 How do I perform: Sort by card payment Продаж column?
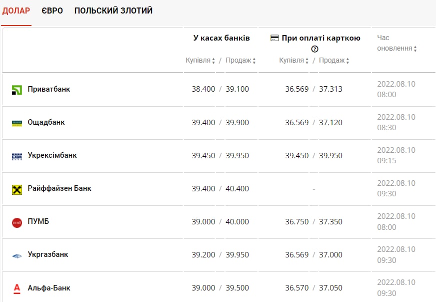click(334, 61)
